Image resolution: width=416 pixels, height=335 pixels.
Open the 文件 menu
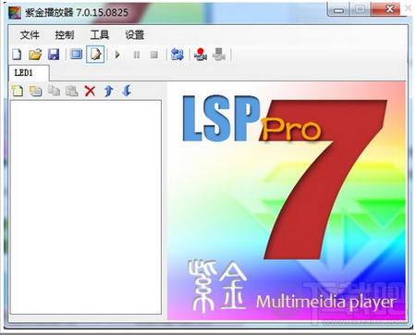[30, 35]
